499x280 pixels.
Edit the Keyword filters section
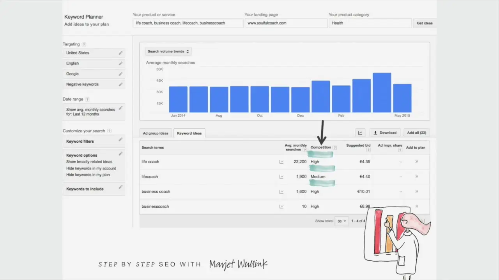121,140
